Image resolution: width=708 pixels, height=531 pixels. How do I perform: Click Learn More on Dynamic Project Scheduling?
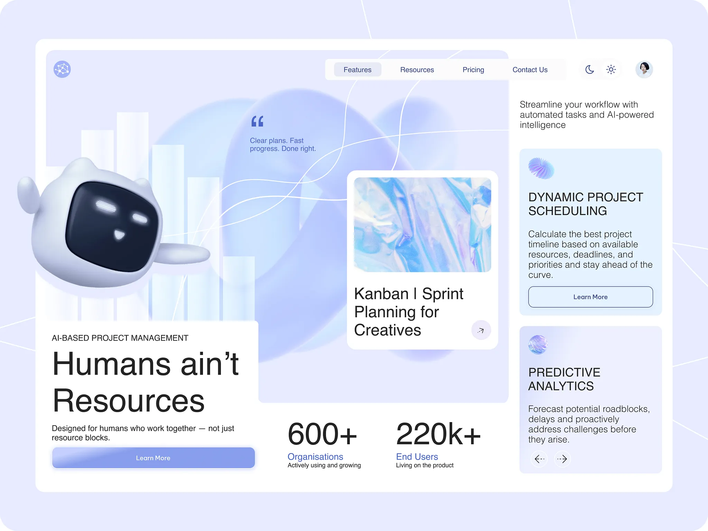(x=590, y=297)
